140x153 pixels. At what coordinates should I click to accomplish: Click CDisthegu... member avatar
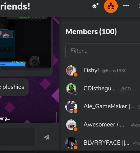tap(71, 88)
